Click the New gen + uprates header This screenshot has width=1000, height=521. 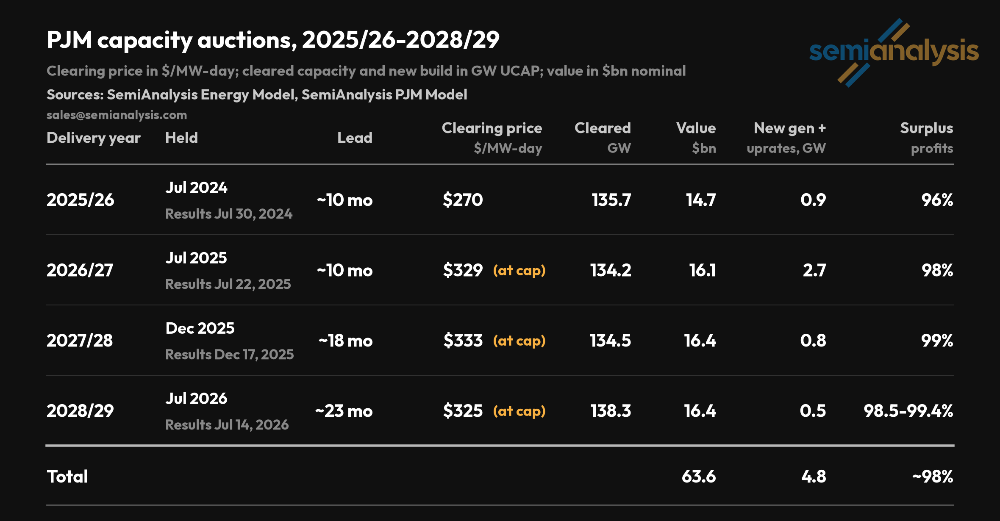(x=786, y=138)
